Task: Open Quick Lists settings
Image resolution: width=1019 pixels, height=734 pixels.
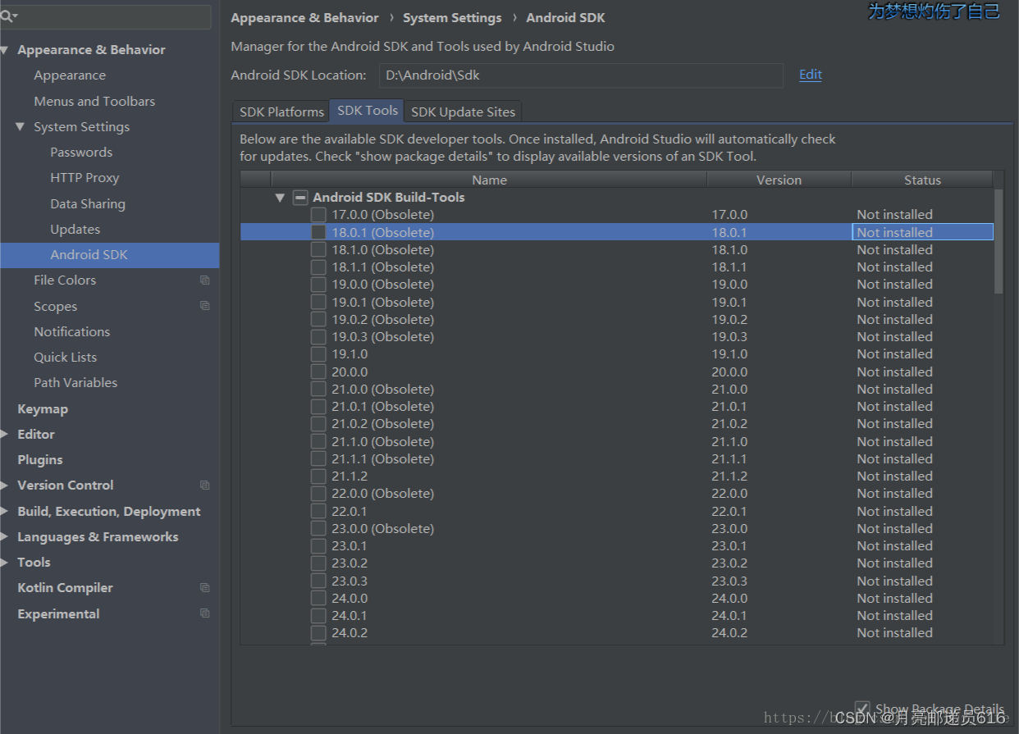Action: [65, 358]
